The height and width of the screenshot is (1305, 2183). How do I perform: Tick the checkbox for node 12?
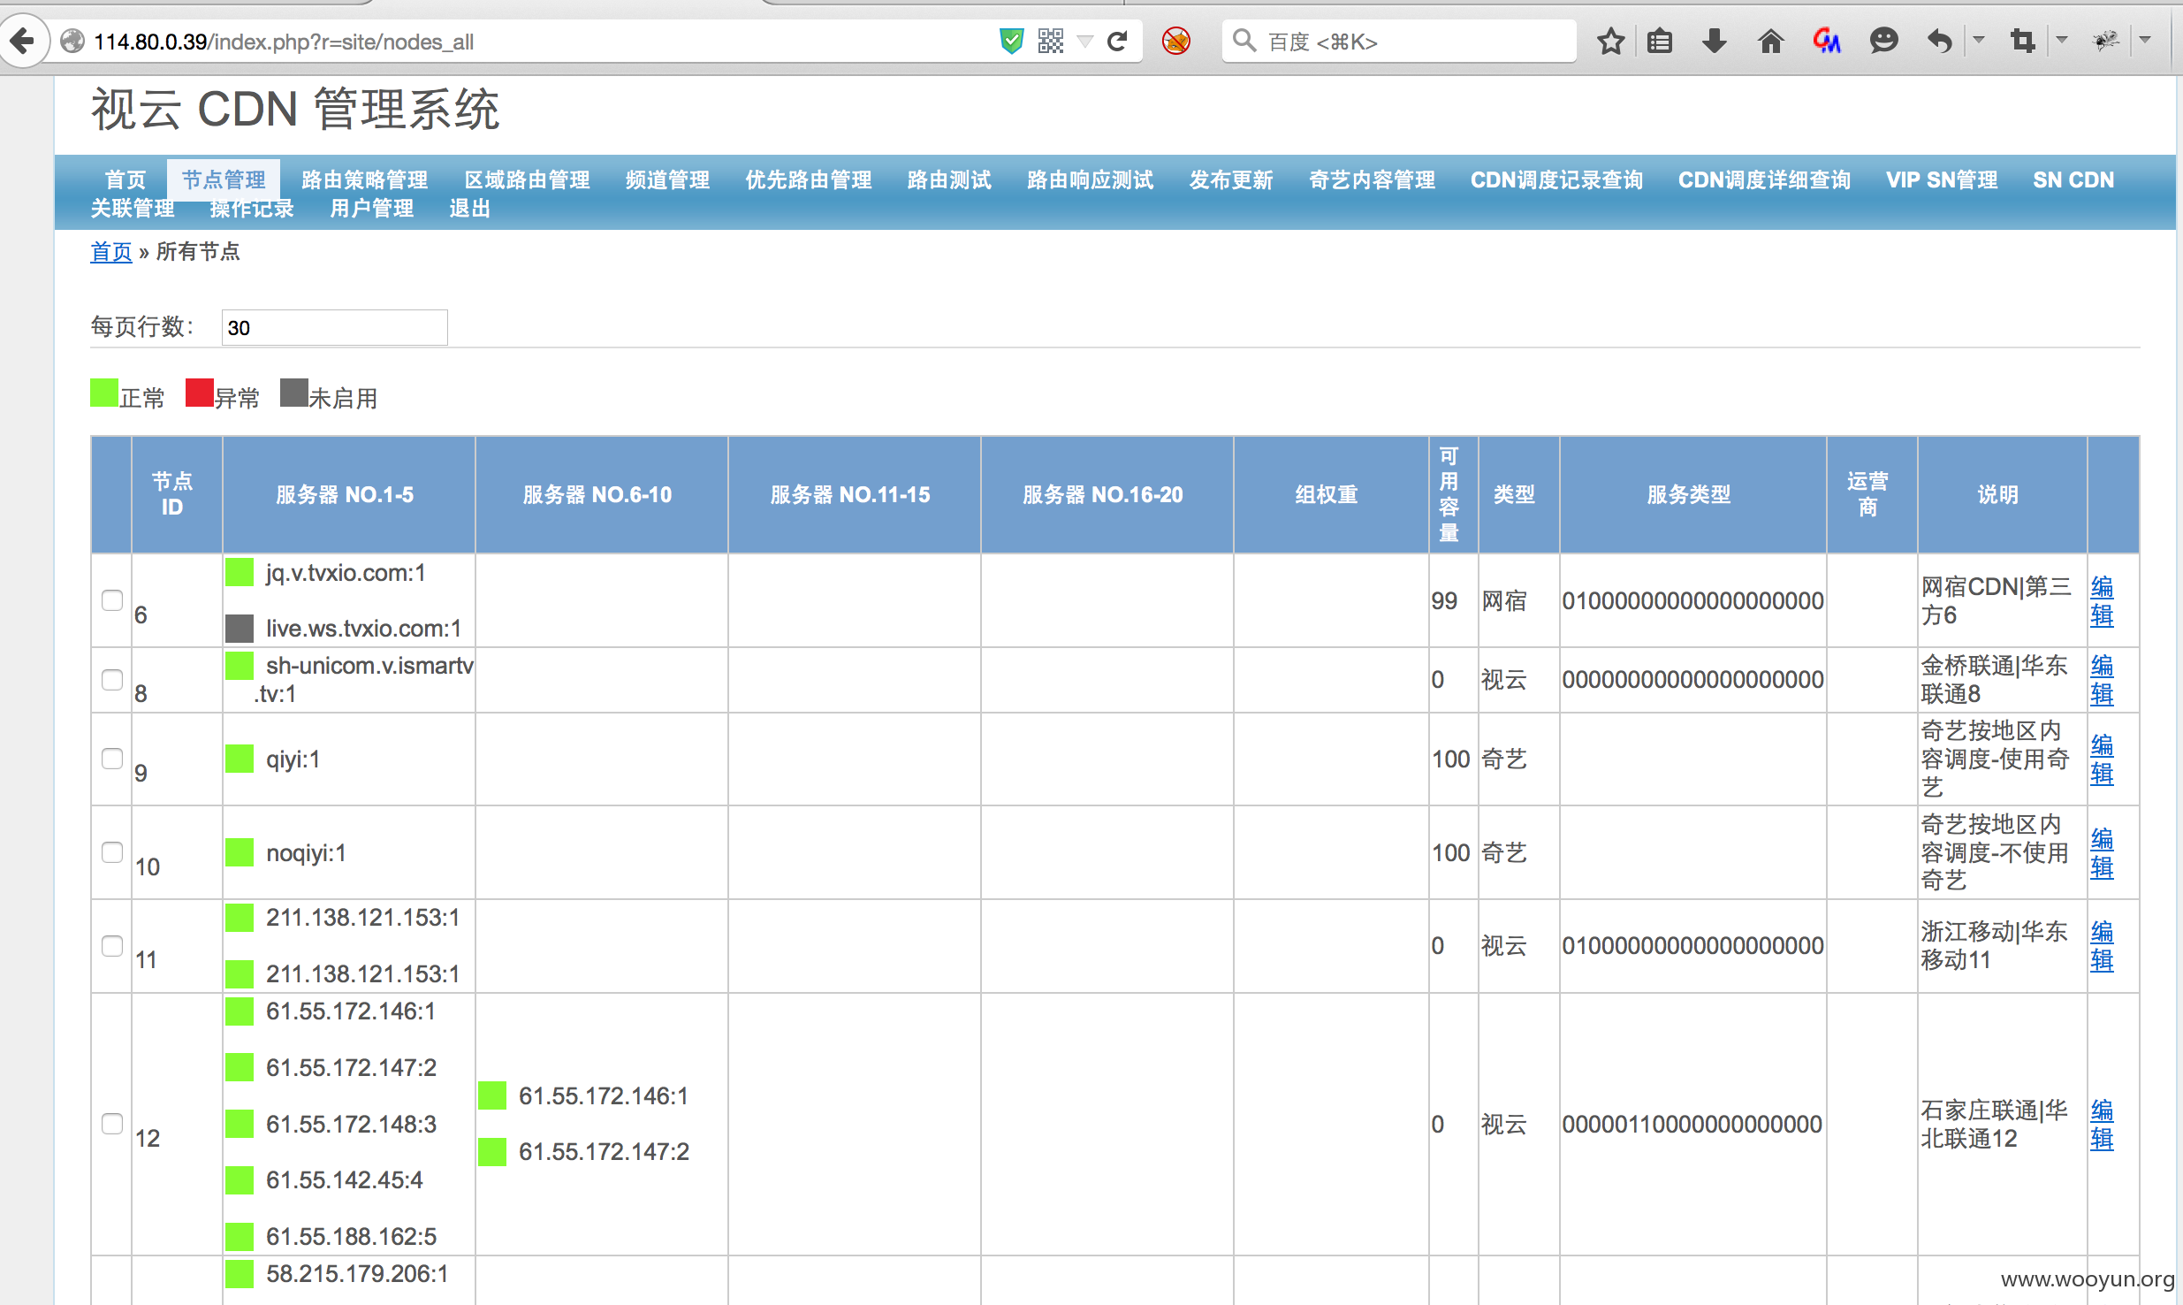click(112, 1124)
